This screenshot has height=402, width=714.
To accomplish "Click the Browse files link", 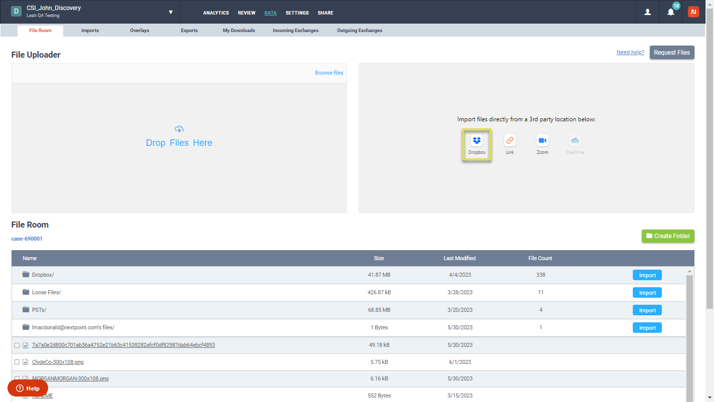I will tap(329, 73).
